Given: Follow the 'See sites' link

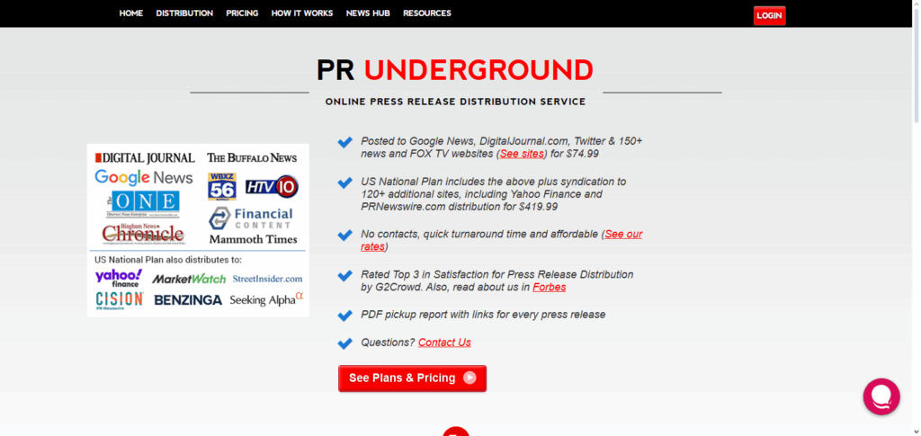Looking at the screenshot, I should click(523, 154).
